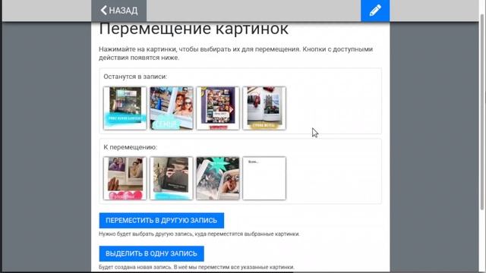Go back with the НАЗАД button
Screen dimensions: 486x273
(x=118, y=11)
